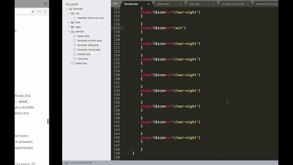Collapse the css folder arrow
Viewport: 293px width, 165px height.
click(x=69, y=13)
